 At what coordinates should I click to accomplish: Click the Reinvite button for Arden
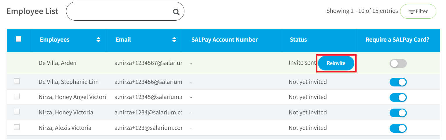pos(336,63)
